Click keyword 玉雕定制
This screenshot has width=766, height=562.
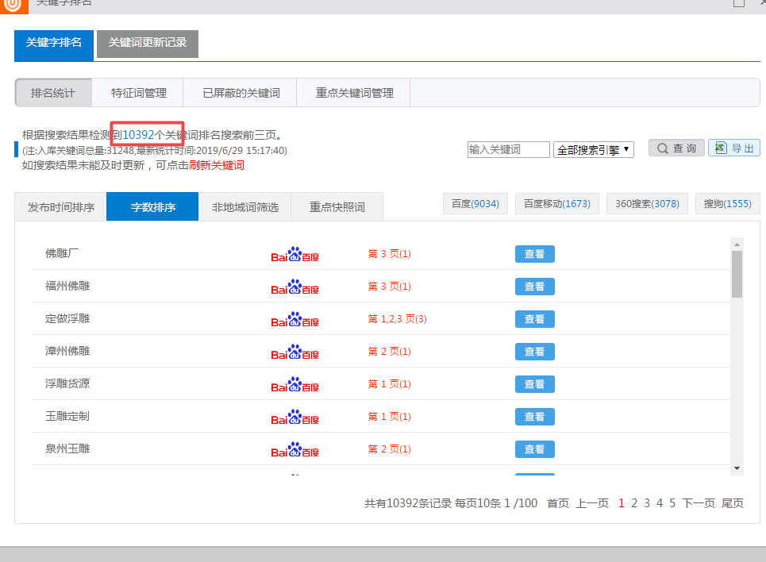pos(67,417)
